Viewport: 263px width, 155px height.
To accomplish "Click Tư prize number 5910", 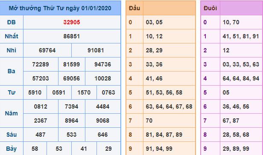I will (x=35, y=92).
